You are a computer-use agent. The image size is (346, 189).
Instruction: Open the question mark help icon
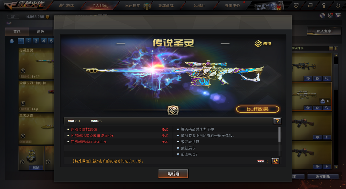pyautogui.click(x=277, y=121)
